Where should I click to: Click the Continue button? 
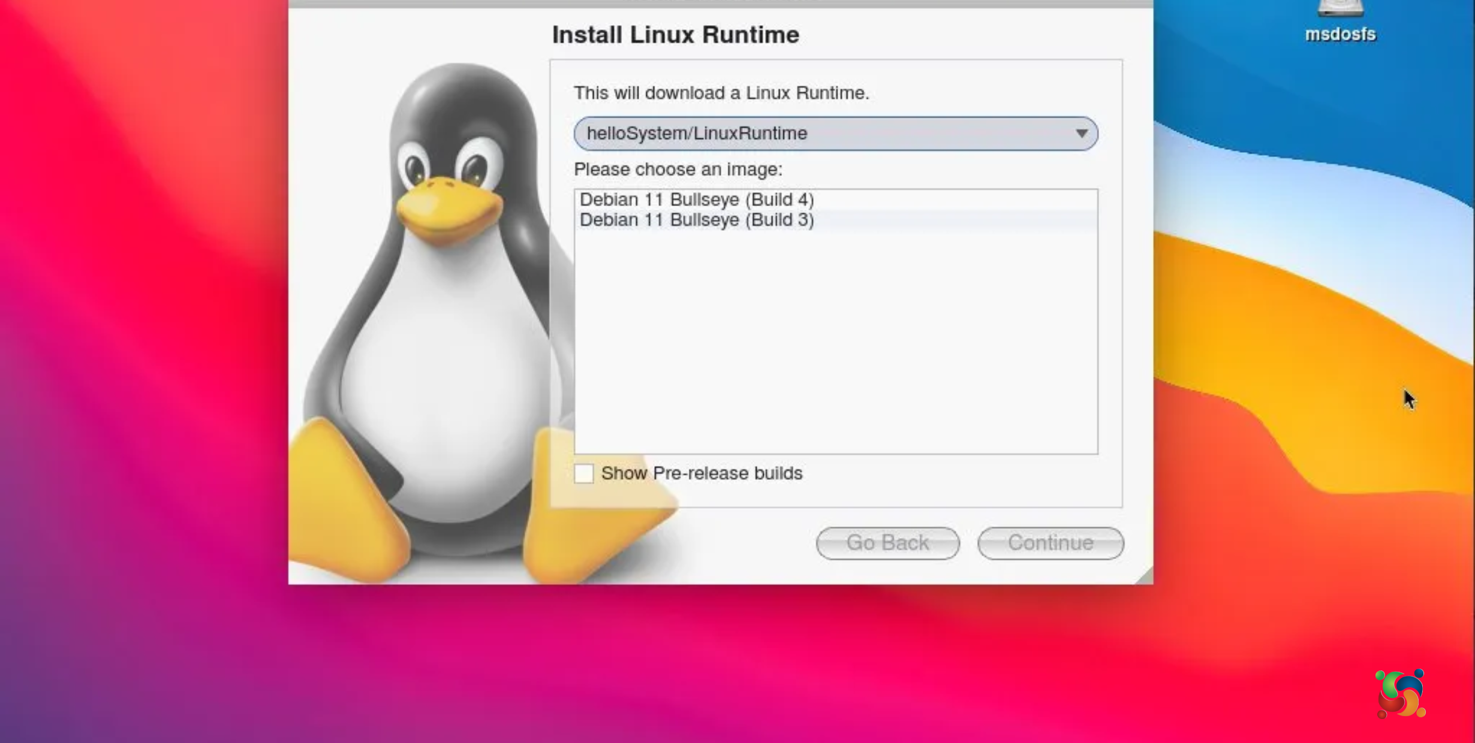click(1050, 543)
